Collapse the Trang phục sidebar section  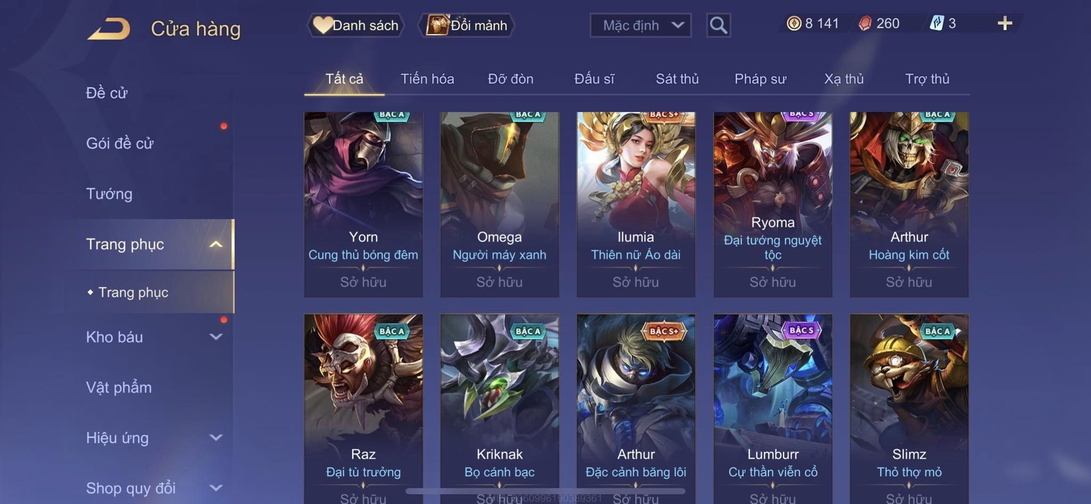(216, 244)
